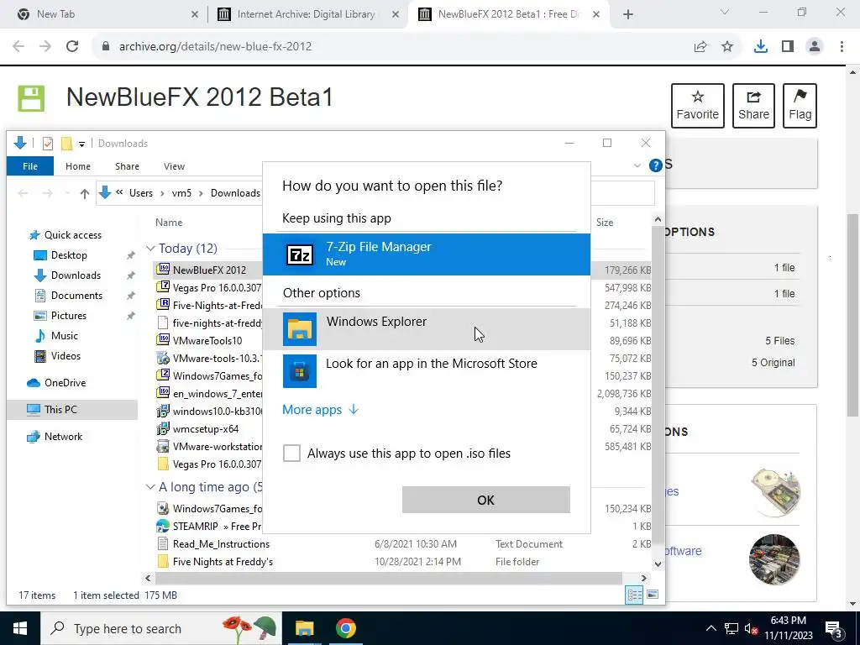This screenshot has height=645, width=860.
Task: Click Share button on archive page
Action: 753,106
